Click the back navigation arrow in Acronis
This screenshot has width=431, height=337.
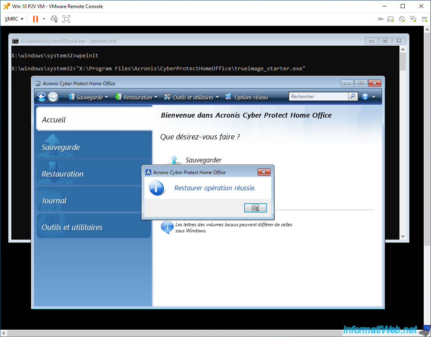(x=42, y=97)
